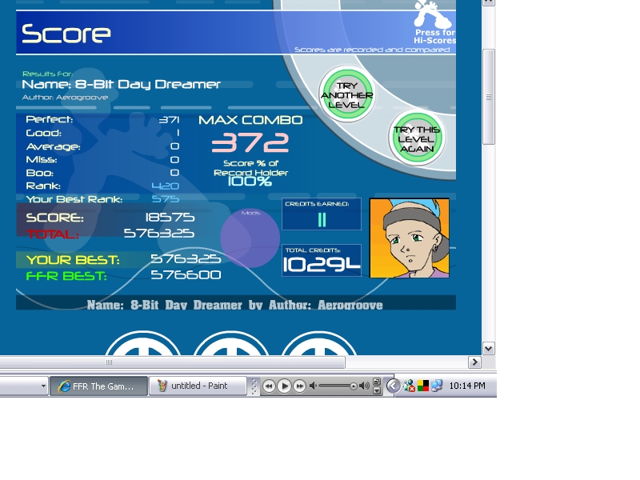This screenshot has width=640, height=480.
Task: Open the Messenger tray icon
Action: click(409, 386)
